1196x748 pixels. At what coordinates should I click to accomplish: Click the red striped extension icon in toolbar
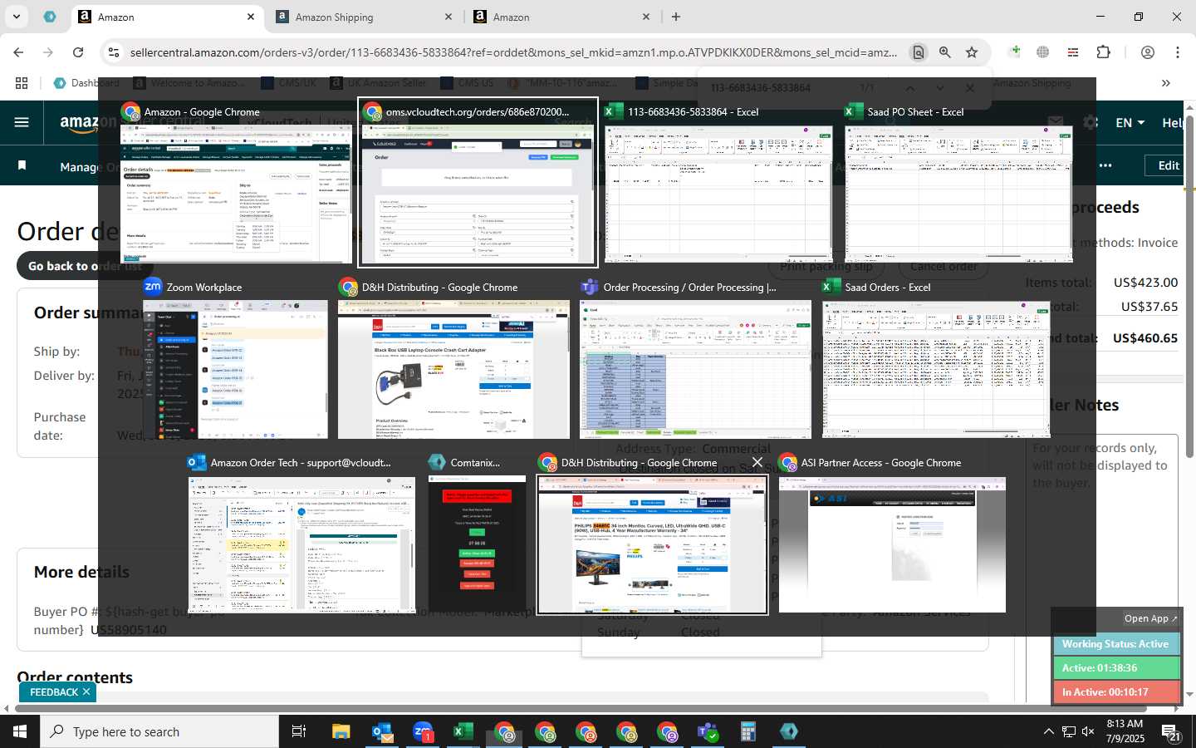[1073, 52]
